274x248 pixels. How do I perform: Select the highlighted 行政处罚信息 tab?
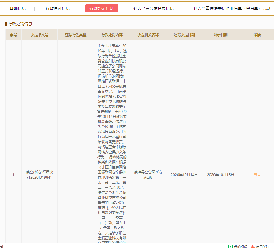point(102,8)
